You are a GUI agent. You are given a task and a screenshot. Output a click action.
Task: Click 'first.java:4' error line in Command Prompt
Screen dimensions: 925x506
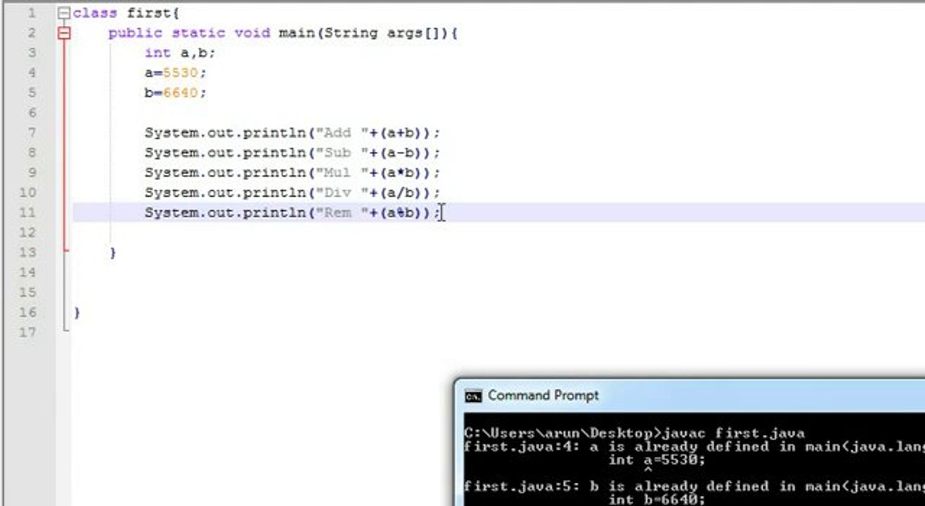[694, 446]
